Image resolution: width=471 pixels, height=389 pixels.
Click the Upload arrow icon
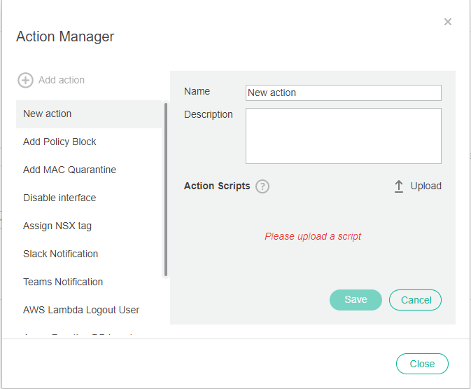pyautogui.click(x=399, y=186)
